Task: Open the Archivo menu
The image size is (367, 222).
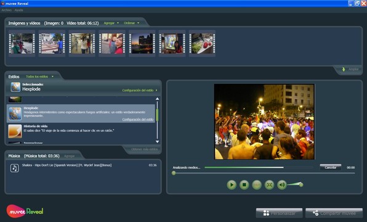Action: (7, 10)
